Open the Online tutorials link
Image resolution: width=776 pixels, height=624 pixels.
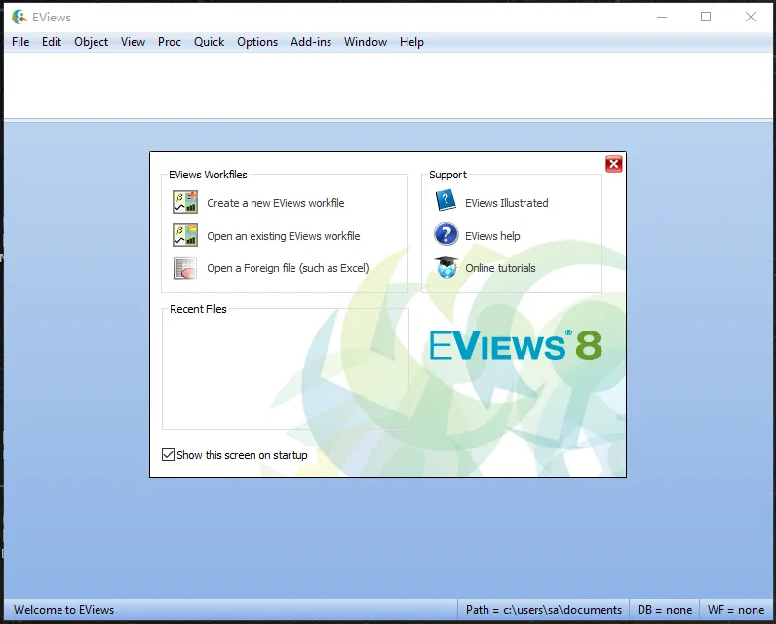click(x=500, y=268)
